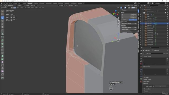
Task: Click the Global button in Transform panel
Action: click(125, 20)
